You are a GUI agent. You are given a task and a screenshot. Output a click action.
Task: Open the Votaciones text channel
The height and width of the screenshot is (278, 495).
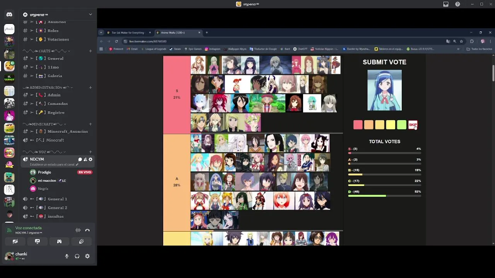click(x=58, y=39)
